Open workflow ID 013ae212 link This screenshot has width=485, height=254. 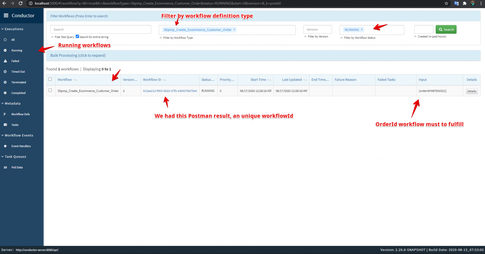tap(170, 91)
